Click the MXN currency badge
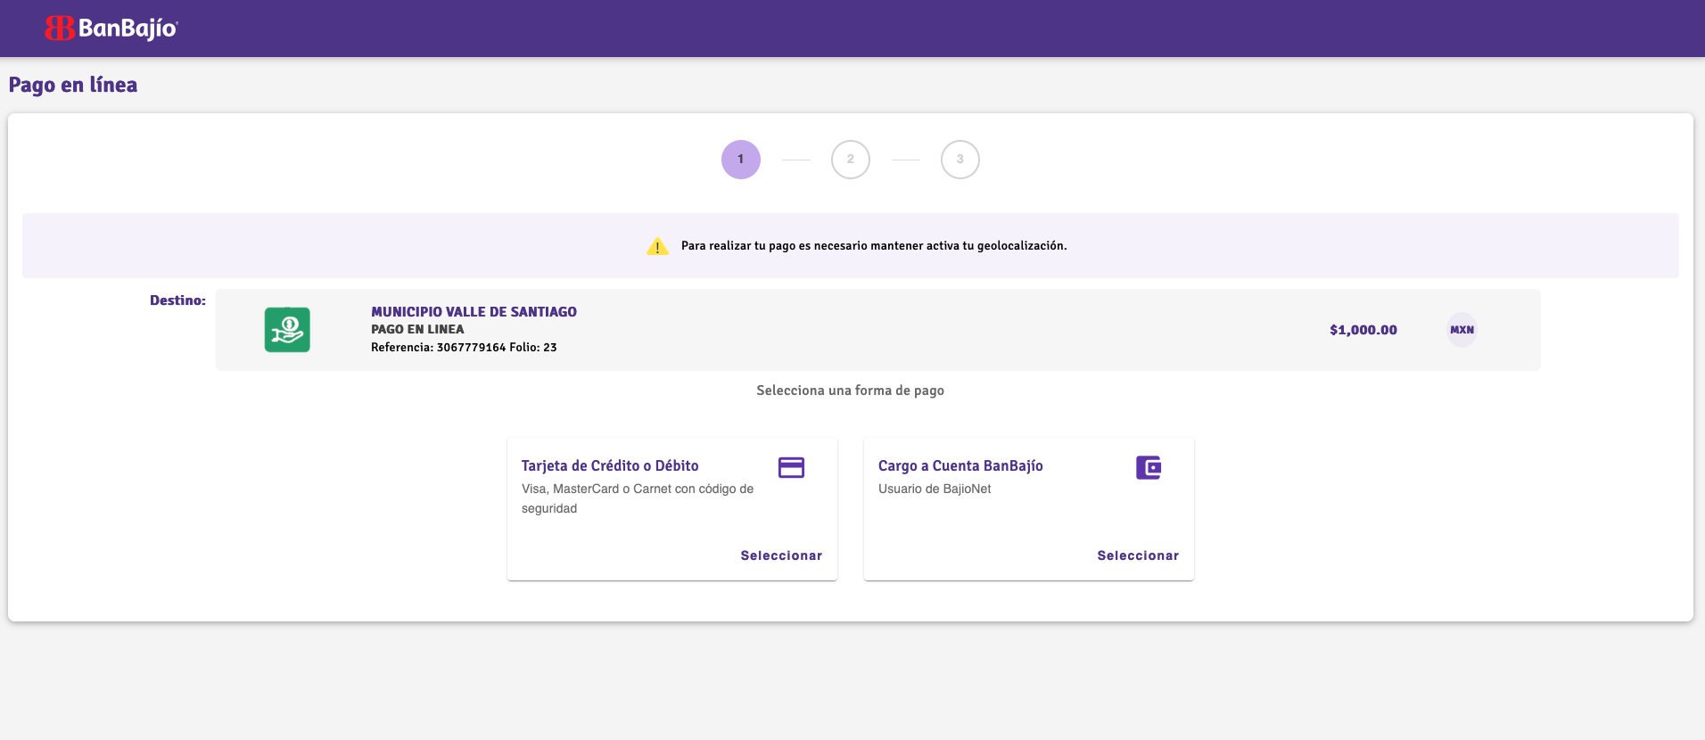The width and height of the screenshot is (1705, 740). click(1462, 330)
